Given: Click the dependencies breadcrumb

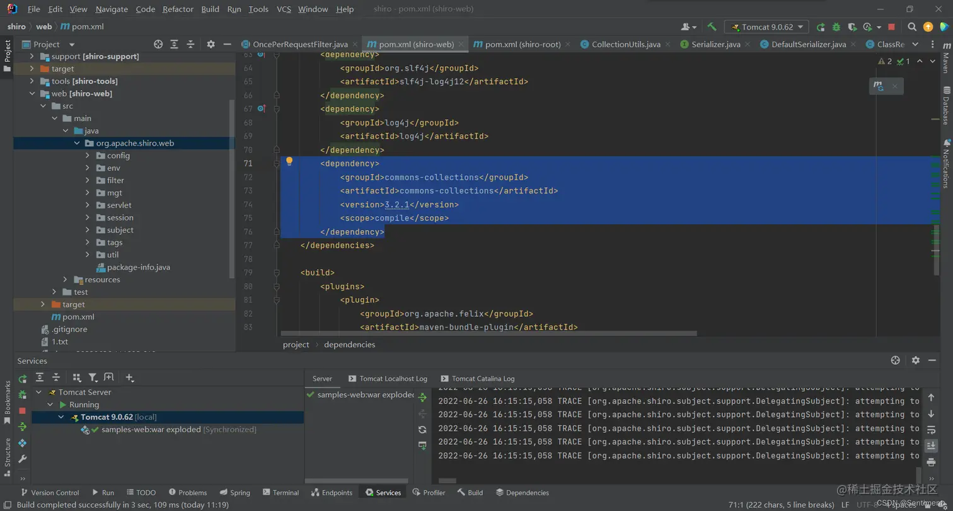Looking at the screenshot, I should (x=349, y=345).
